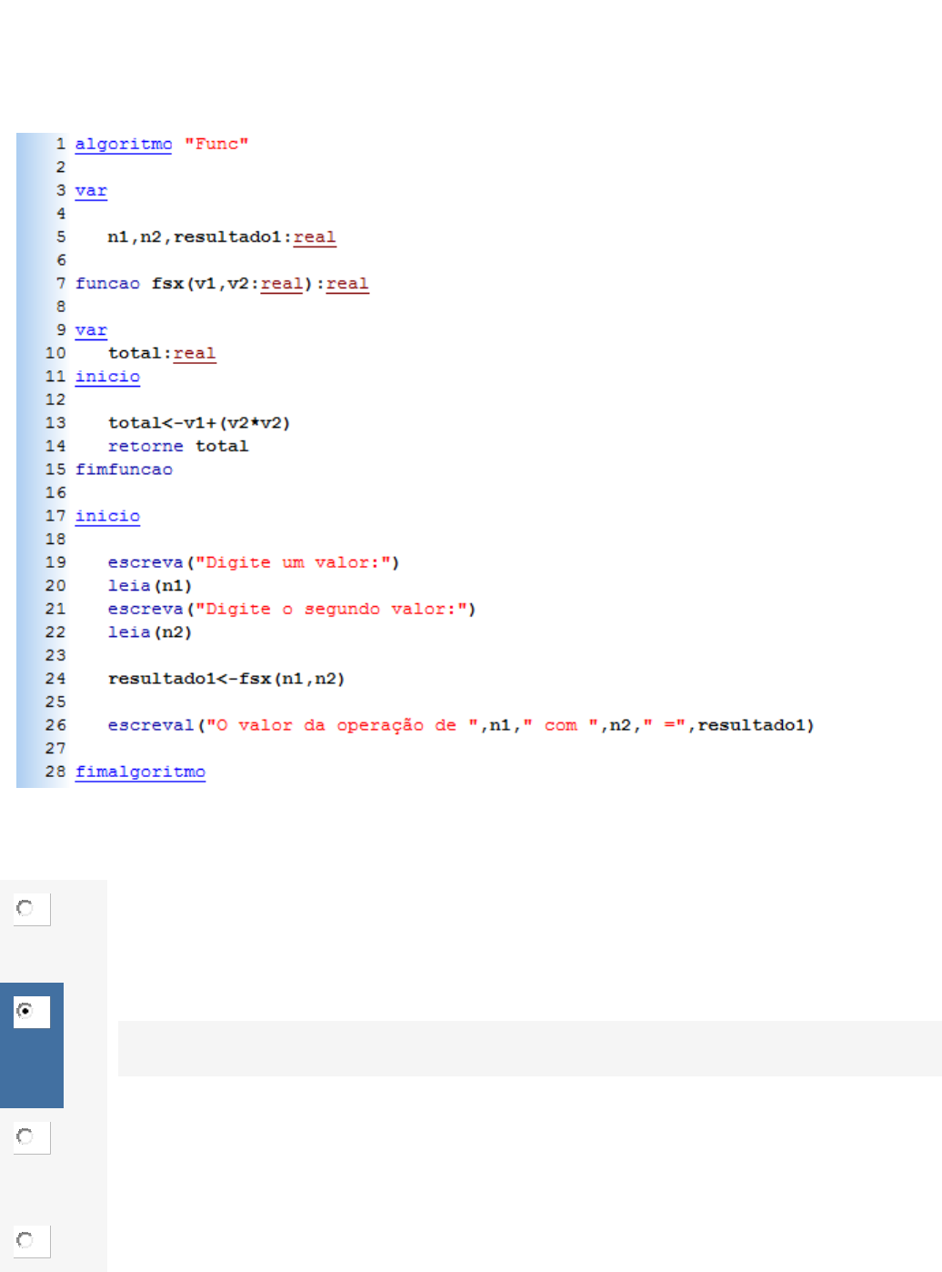Click the "retorne" keyword on line 14

click(x=145, y=446)
